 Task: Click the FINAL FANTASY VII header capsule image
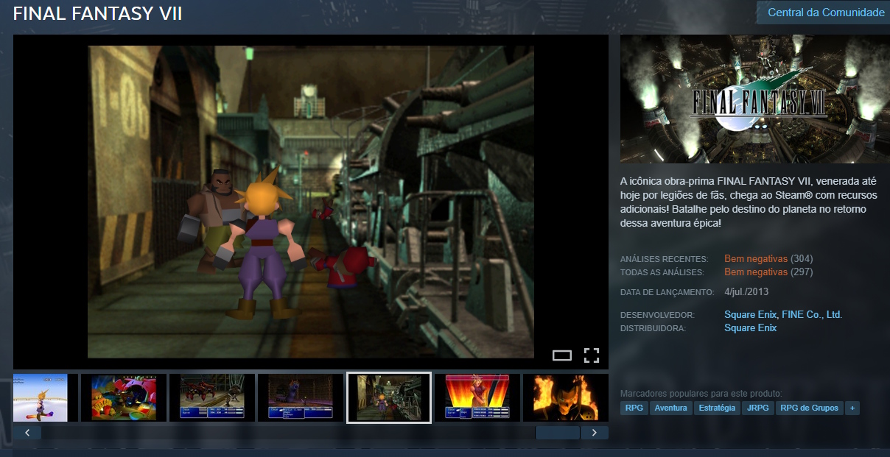pyautogui.click(x=754, y=99)
